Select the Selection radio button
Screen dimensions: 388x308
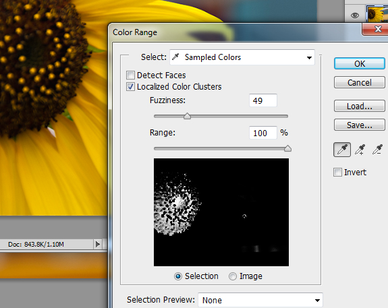click(x=178, y=276)
